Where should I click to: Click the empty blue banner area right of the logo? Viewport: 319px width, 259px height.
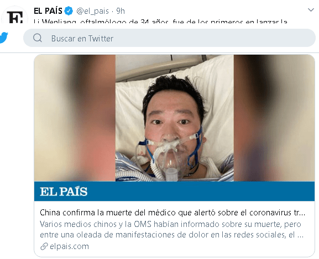(x=201, y=192)
